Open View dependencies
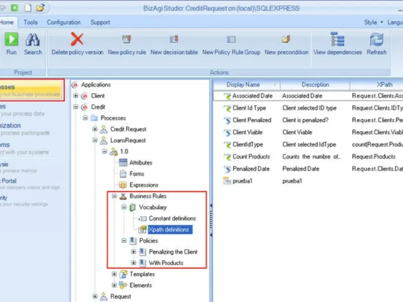403x302 pixels. [x=337, y=39]
